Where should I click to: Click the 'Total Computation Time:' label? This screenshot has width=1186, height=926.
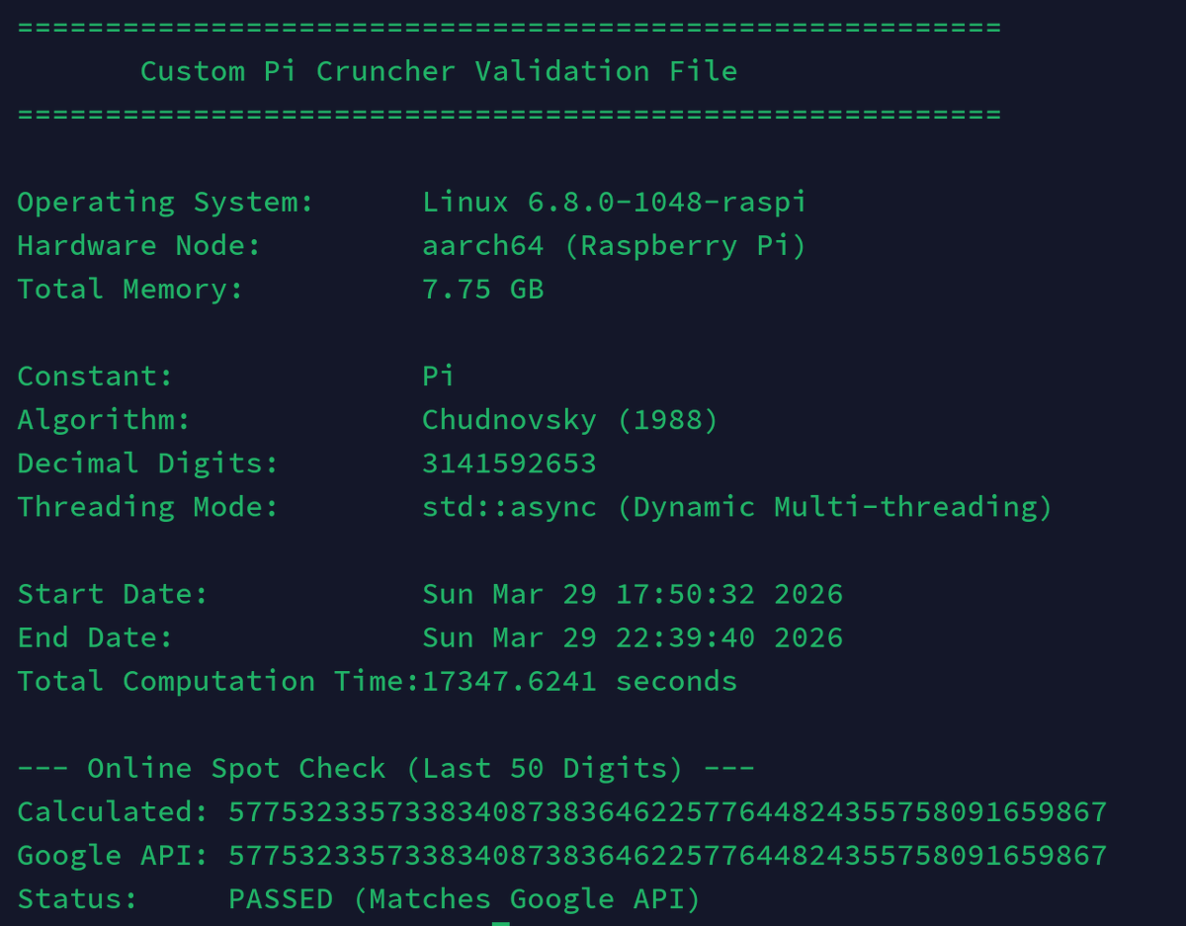coord(218,681)
